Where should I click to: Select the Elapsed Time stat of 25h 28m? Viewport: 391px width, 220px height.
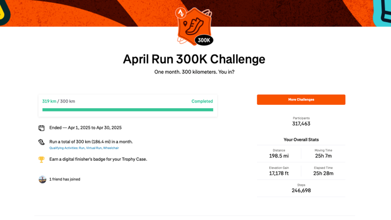click(x=323, y=173)
